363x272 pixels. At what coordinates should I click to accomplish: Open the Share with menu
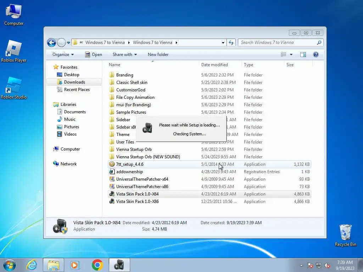(x=124, y=55)
